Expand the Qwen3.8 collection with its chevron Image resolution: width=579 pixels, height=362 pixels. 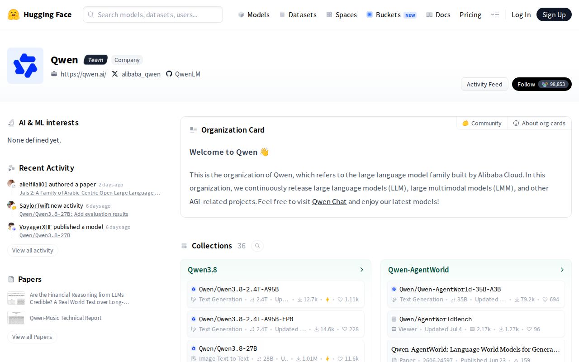tap(361, 270)
